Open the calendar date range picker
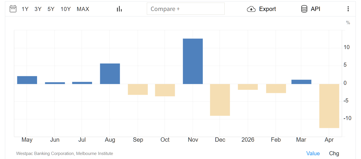 click(13, 9)
